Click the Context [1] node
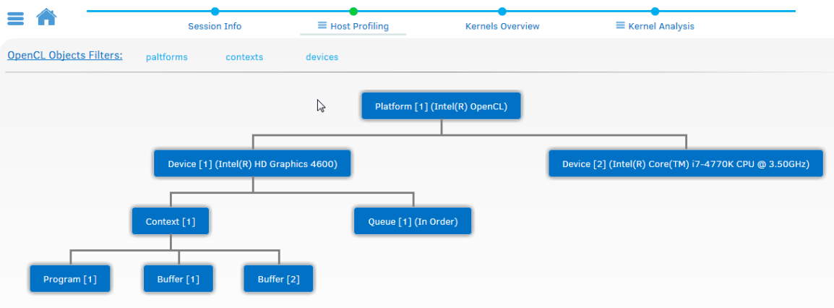 coord(171,221)
